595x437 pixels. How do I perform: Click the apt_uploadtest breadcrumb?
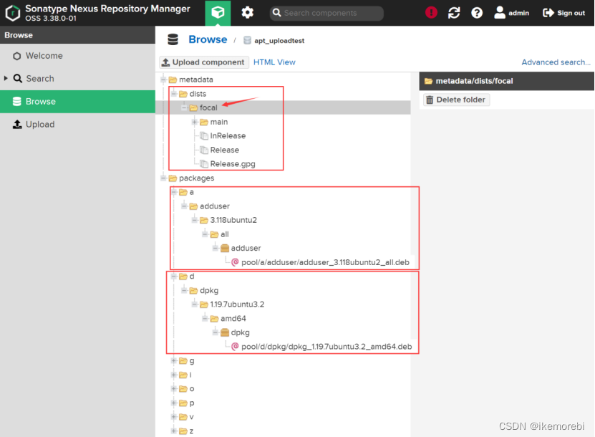click(279, 41)
